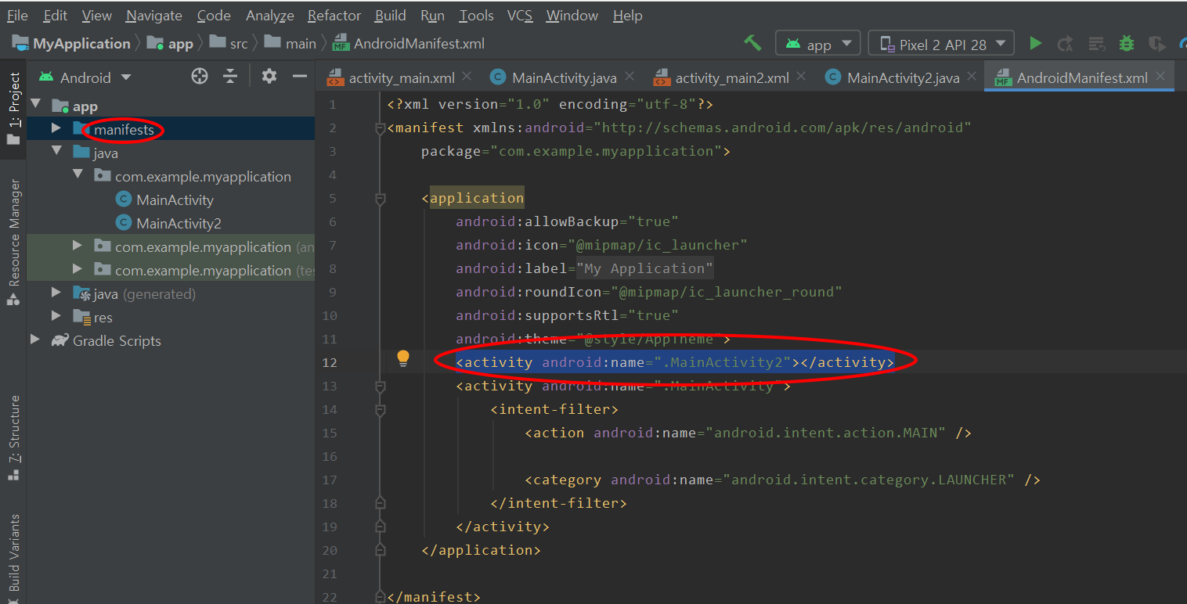Image resolution: width=1187 pixels, height=604 pixels.
Task: Close the activity_main2.xml tab
Action: coord(801,77)
